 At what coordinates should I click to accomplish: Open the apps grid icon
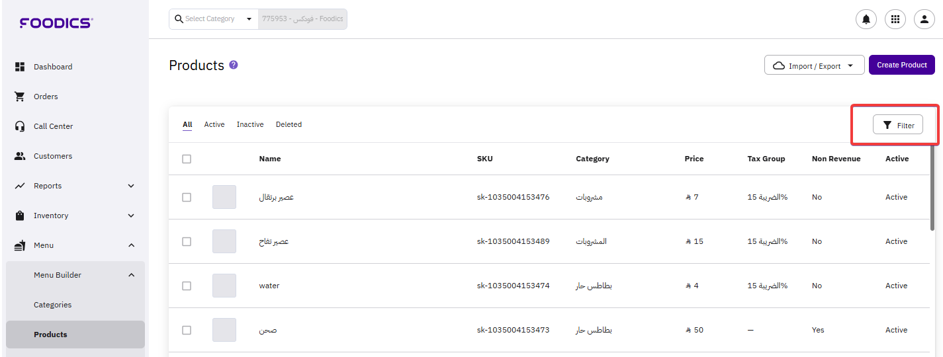click(x=895, y=19)
